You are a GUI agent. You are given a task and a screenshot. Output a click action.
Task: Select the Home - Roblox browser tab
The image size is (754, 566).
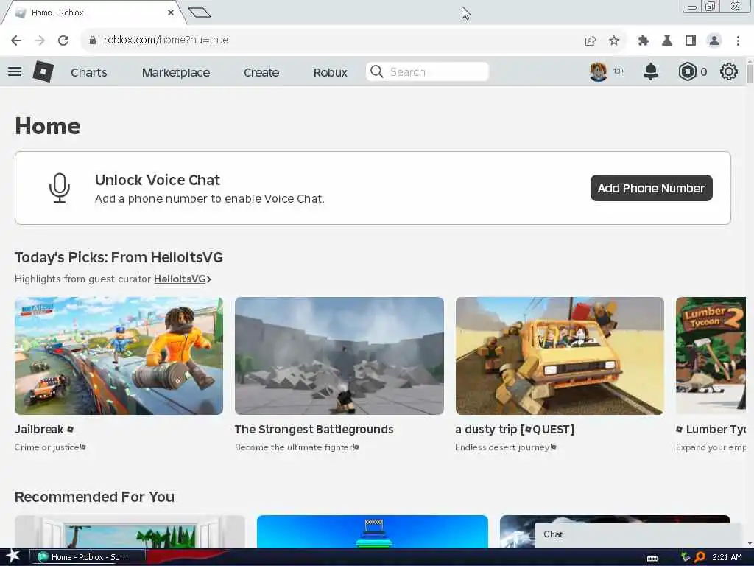pos(94,13)
